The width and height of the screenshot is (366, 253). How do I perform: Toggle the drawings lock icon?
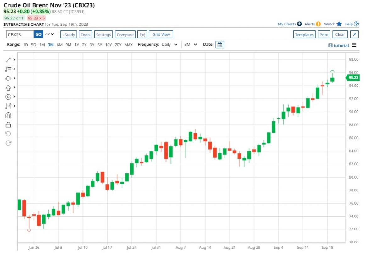pos(8,125)
